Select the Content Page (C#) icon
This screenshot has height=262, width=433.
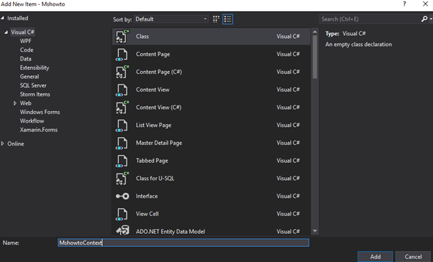122,72
